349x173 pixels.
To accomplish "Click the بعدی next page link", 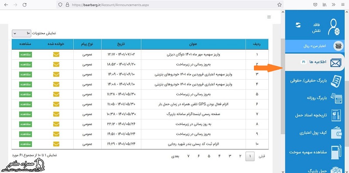I will pos(175,156).
